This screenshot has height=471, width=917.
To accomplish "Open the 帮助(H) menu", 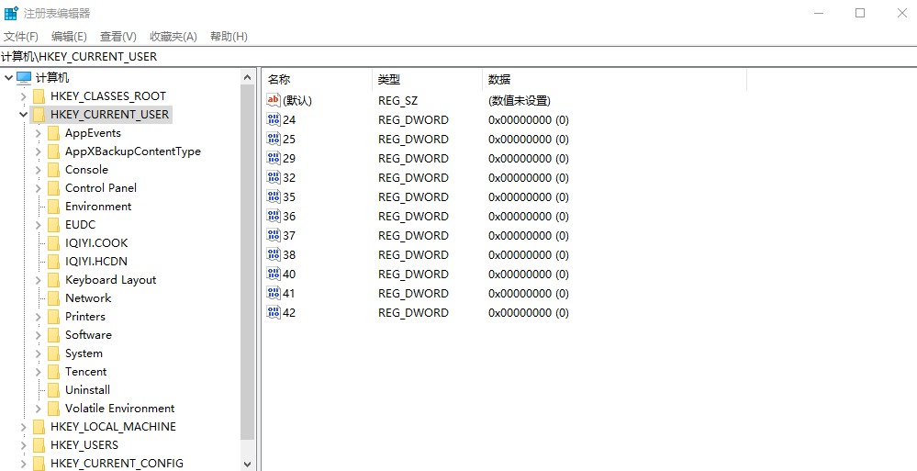I will [229, 37].
